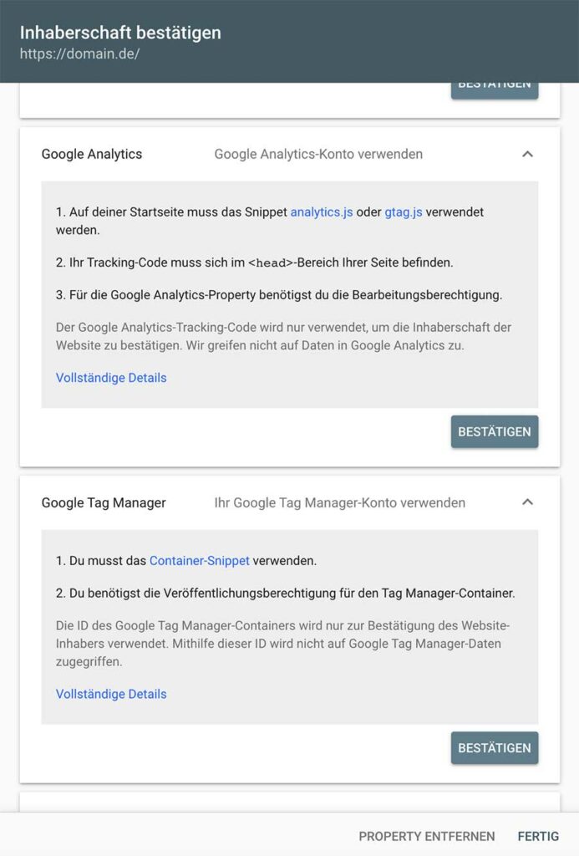Viewport: 579px width, 856px height.
Task: Collapse the Google Analytics verification section
Action: [x=527, y=154]
